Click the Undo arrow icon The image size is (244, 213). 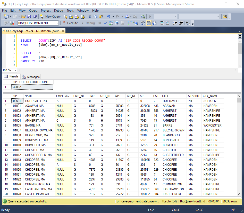(109, 17)
